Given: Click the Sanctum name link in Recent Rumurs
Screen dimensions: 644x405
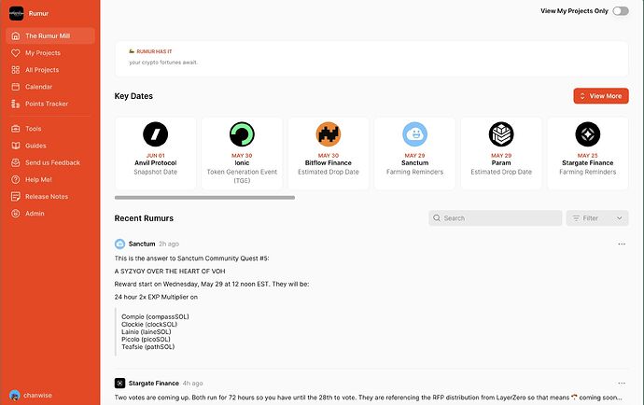Looking at the screenshot, I should click(142, 244).
